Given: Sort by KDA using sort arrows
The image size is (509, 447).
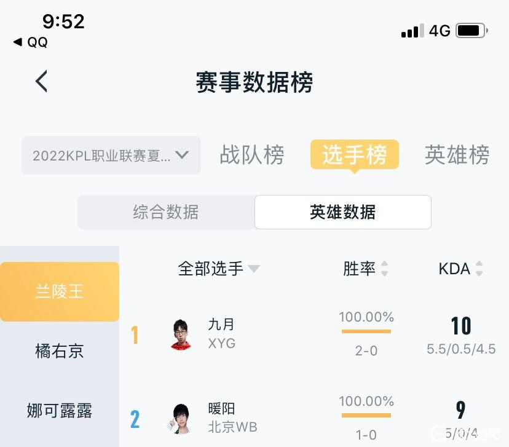Looking at the screenshot, I should click(479, 269).
